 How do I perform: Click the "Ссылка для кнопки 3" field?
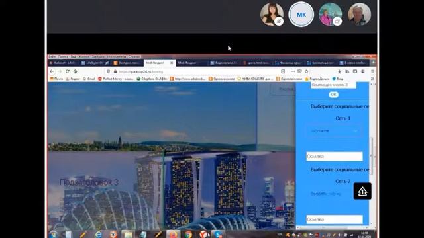(333, 85)
